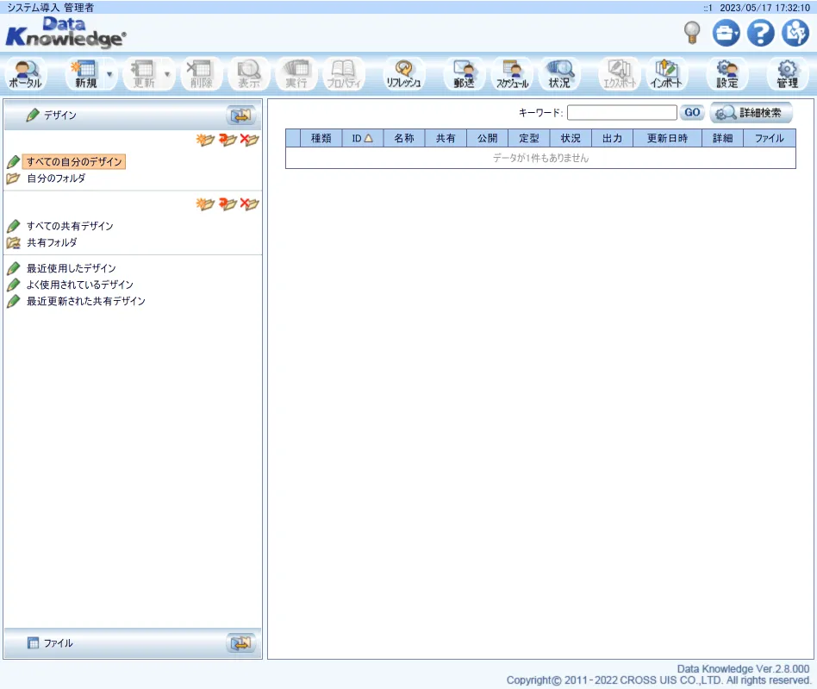Open the 設定 (Settings) toolbar icon
This screenshot has height=689, width=817.
pos(727,74)
